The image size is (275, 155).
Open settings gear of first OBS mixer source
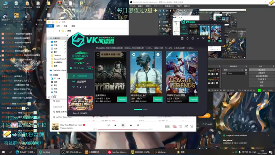point(217,74)
